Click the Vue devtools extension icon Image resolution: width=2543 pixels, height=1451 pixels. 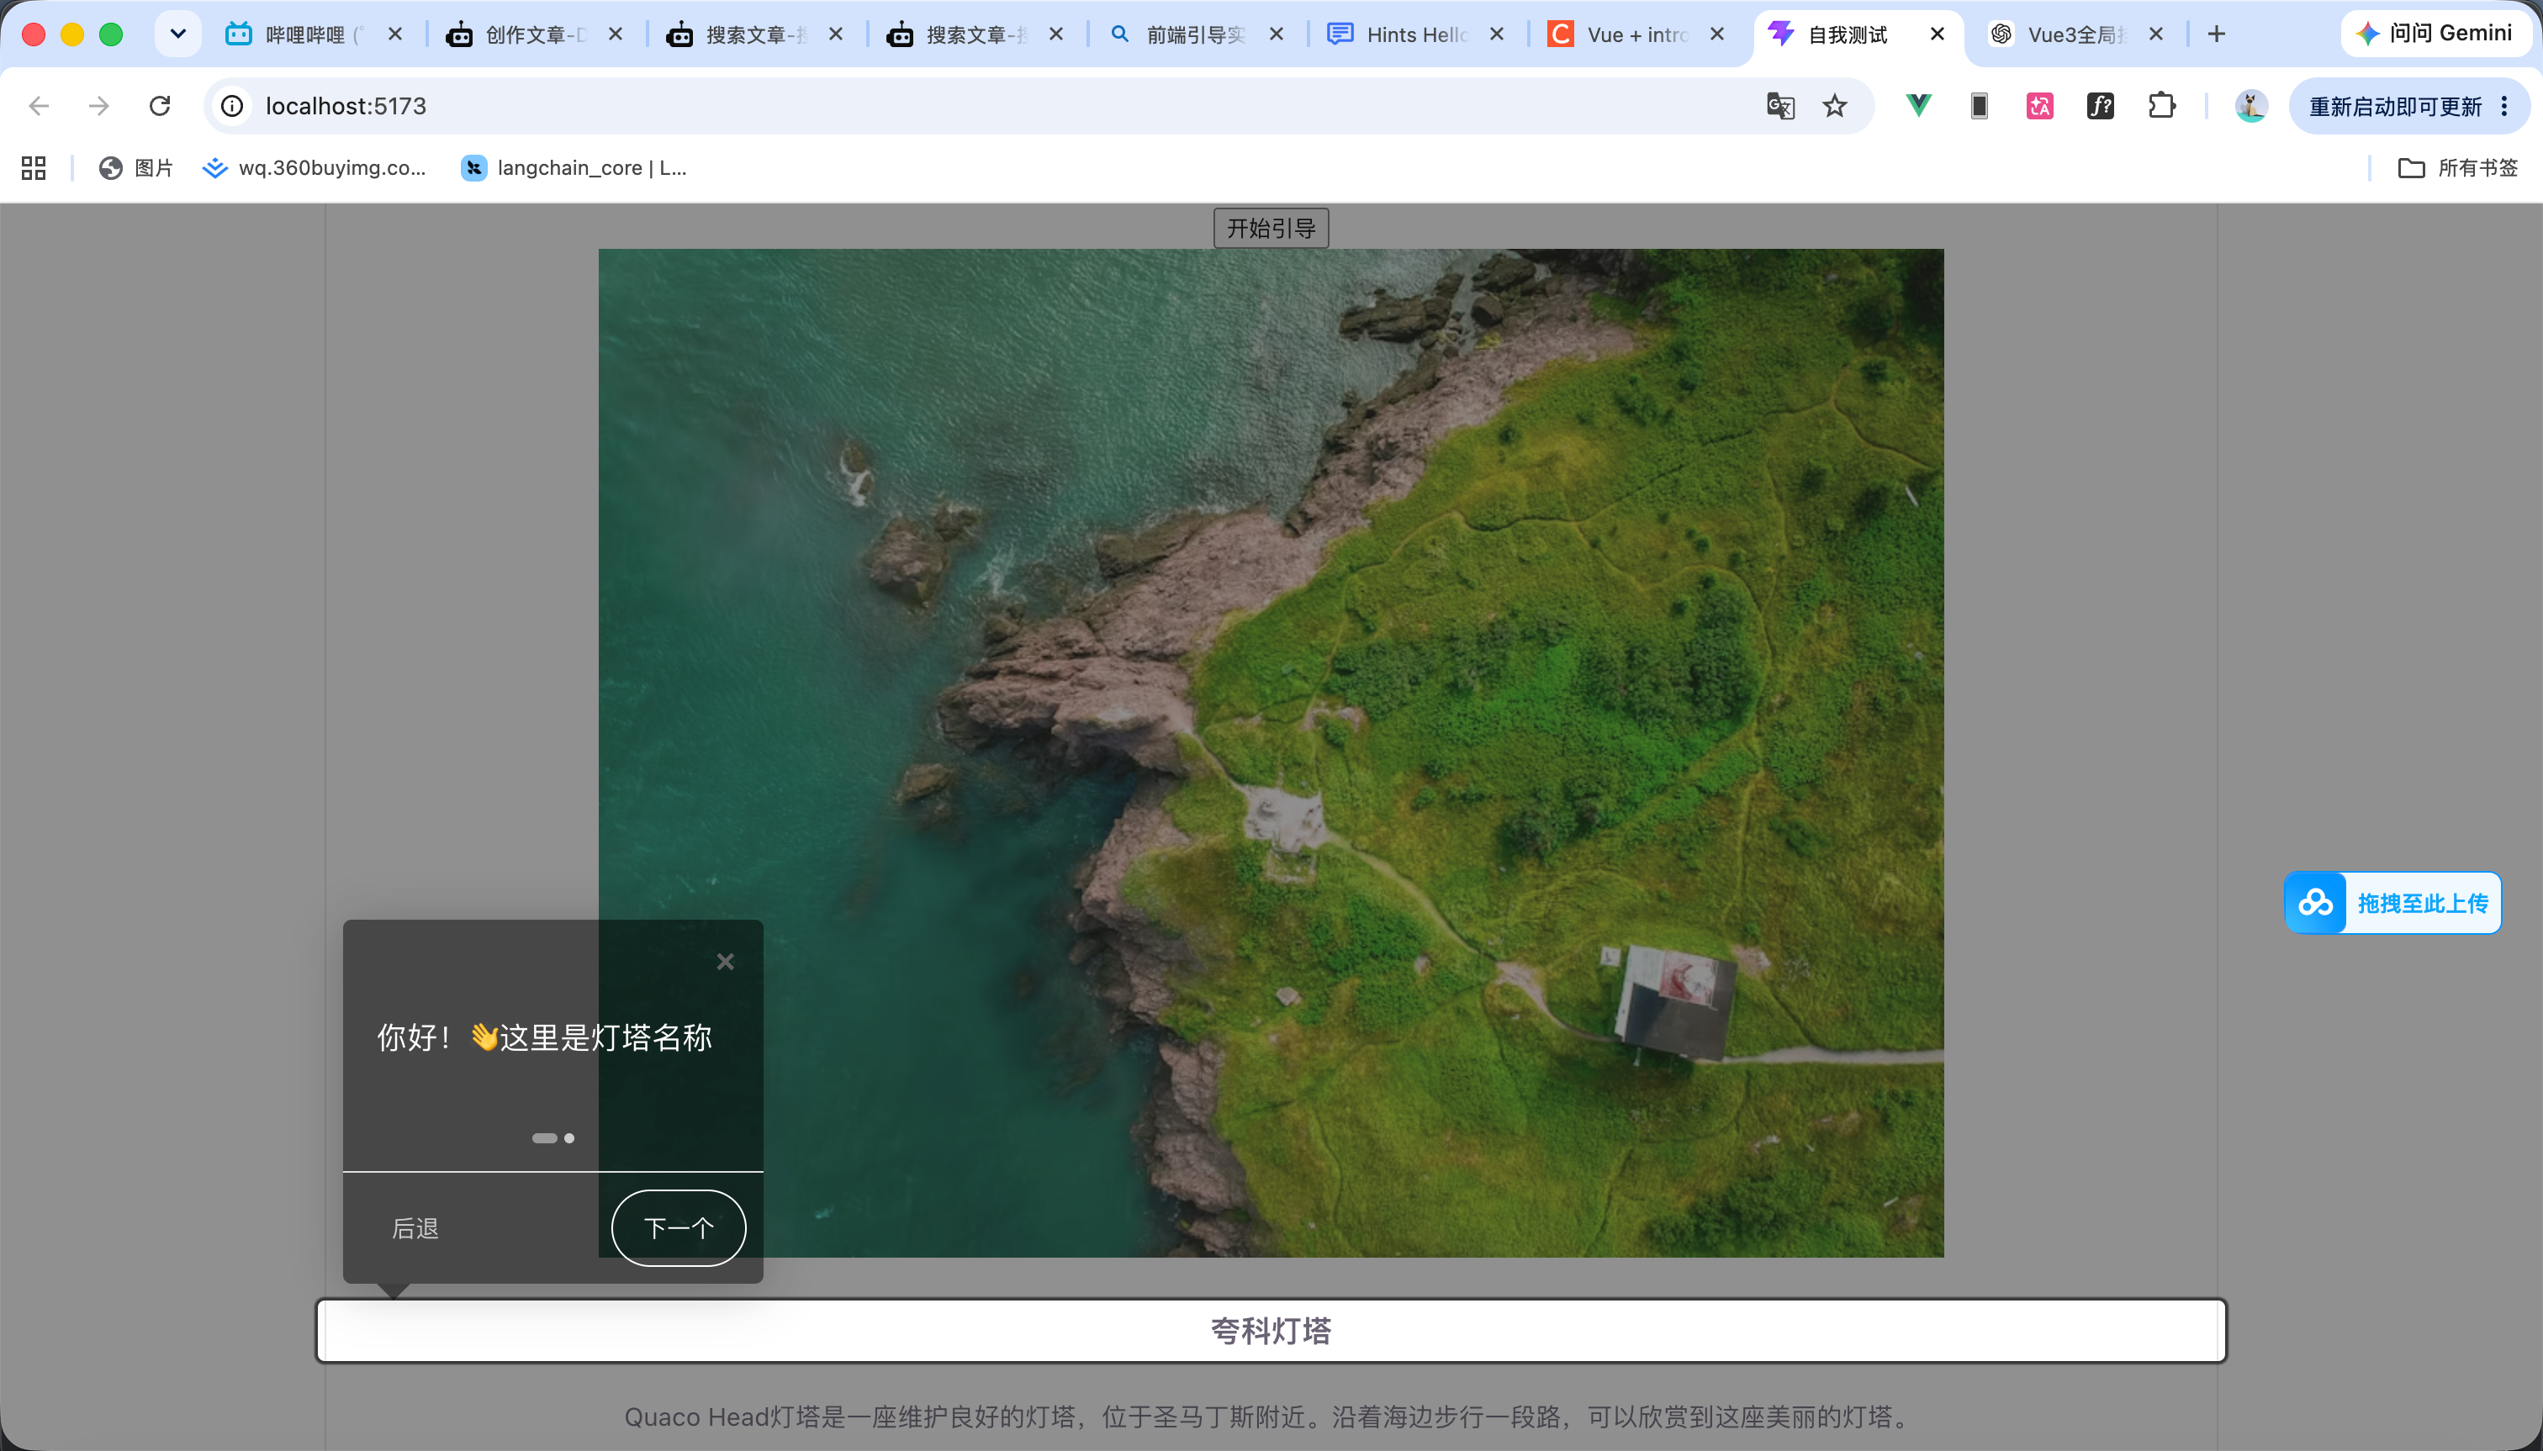(1918, 106)
